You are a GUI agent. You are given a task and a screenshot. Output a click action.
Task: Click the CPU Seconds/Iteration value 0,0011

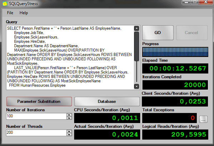click(x=125, y=118)
